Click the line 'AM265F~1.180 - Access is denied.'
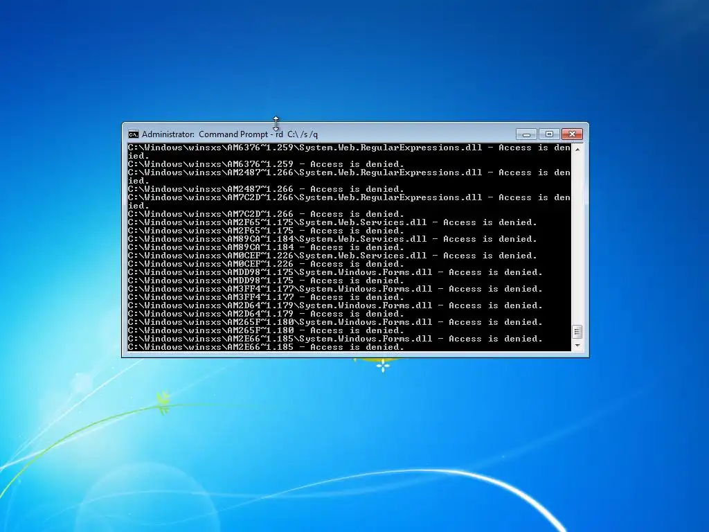Image resolution: width=709 pixels, height=532 pixels. [x=266, y=330]
